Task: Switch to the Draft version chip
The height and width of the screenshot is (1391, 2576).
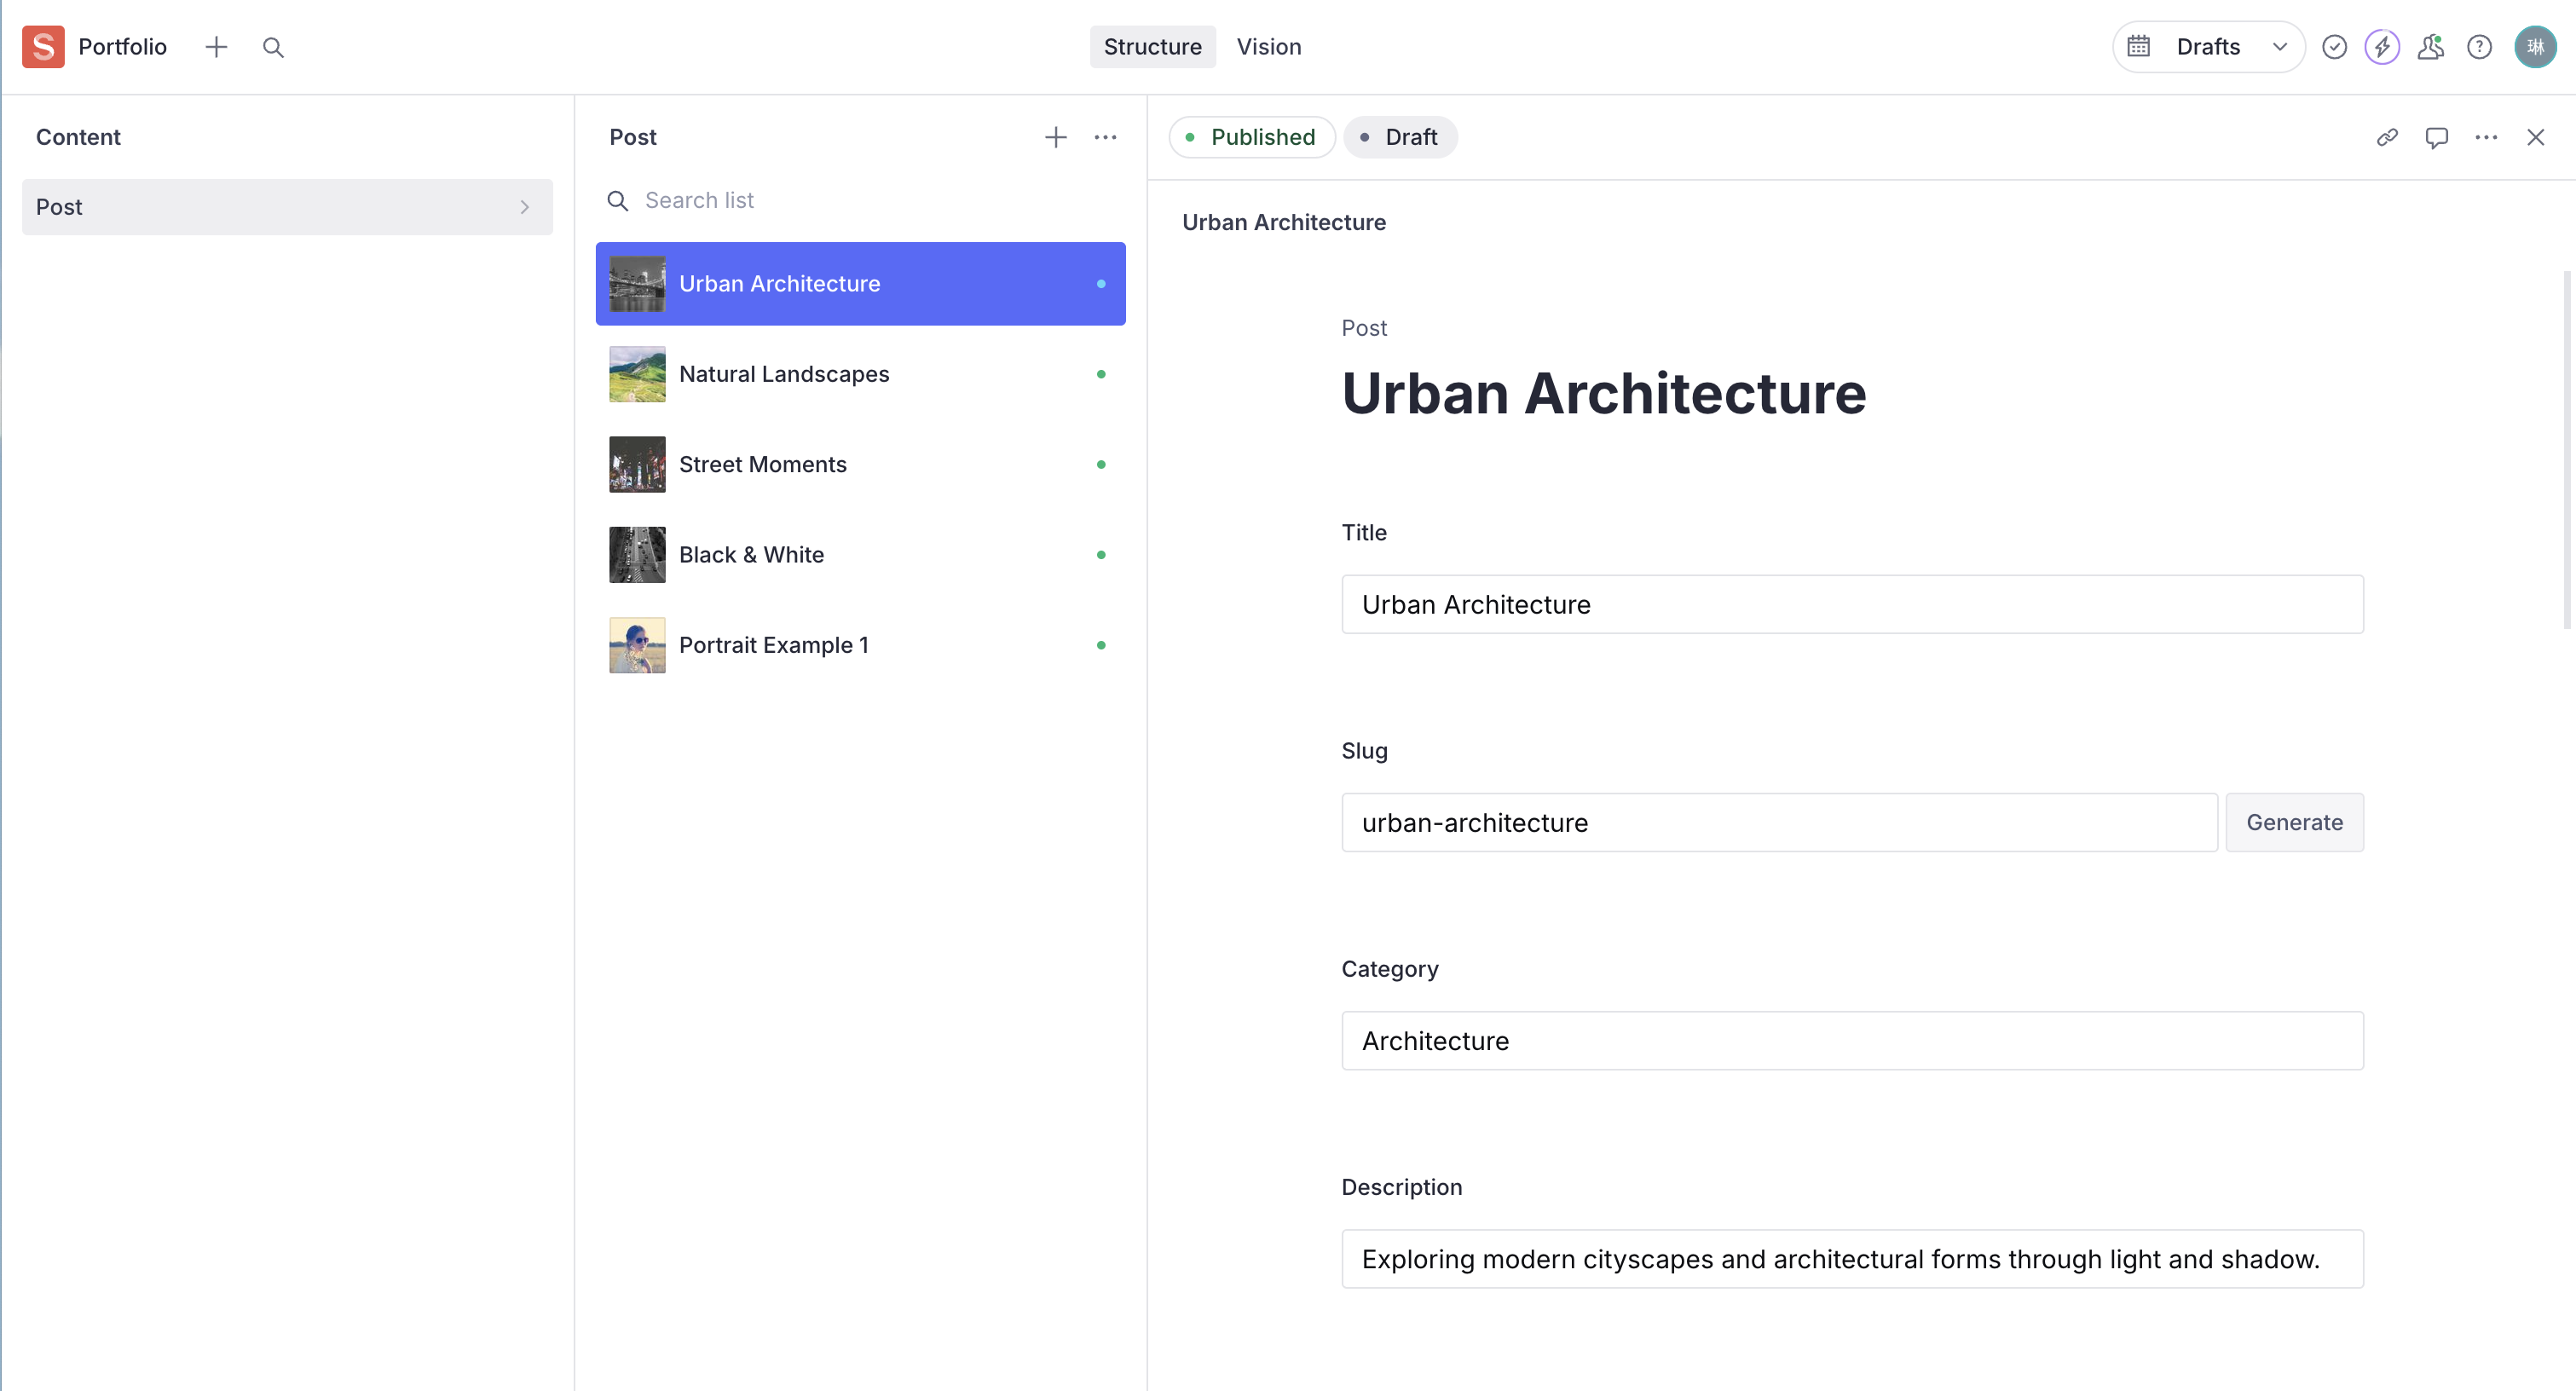Action: pos(1400,138)
